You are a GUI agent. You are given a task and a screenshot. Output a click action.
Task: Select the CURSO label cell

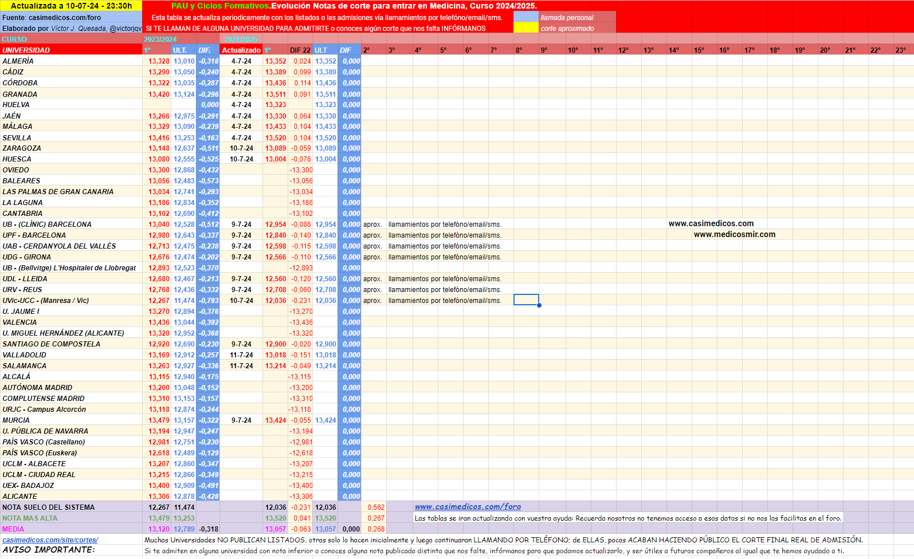[x=71, y=40]
